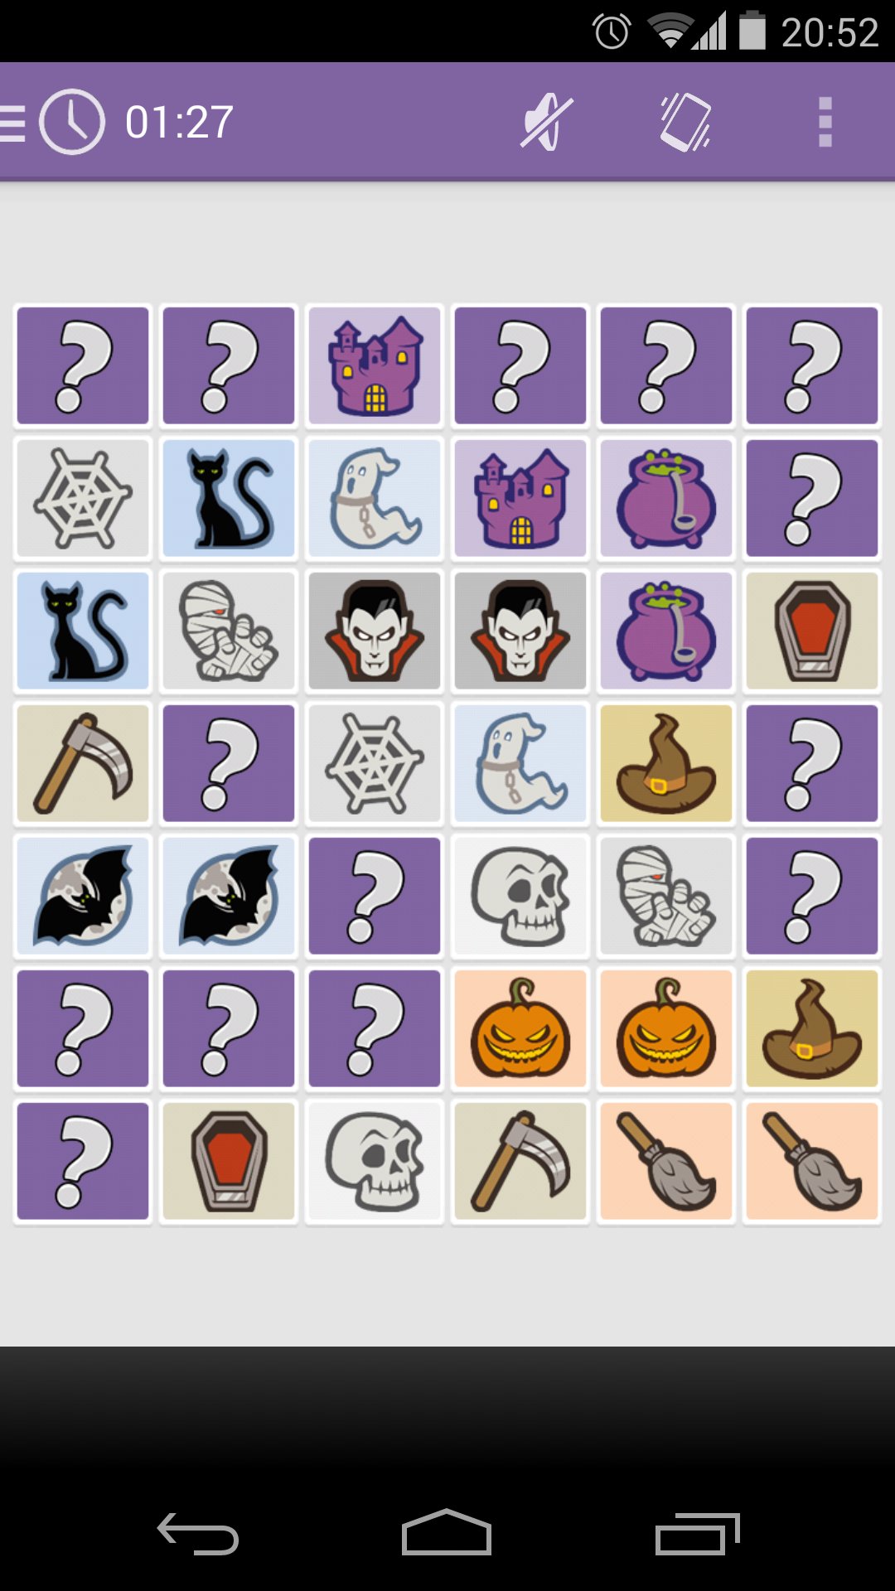Tap the Android home navigation button
The width and height of the screenshot is (895, 1591).
tap(447, 1532)
